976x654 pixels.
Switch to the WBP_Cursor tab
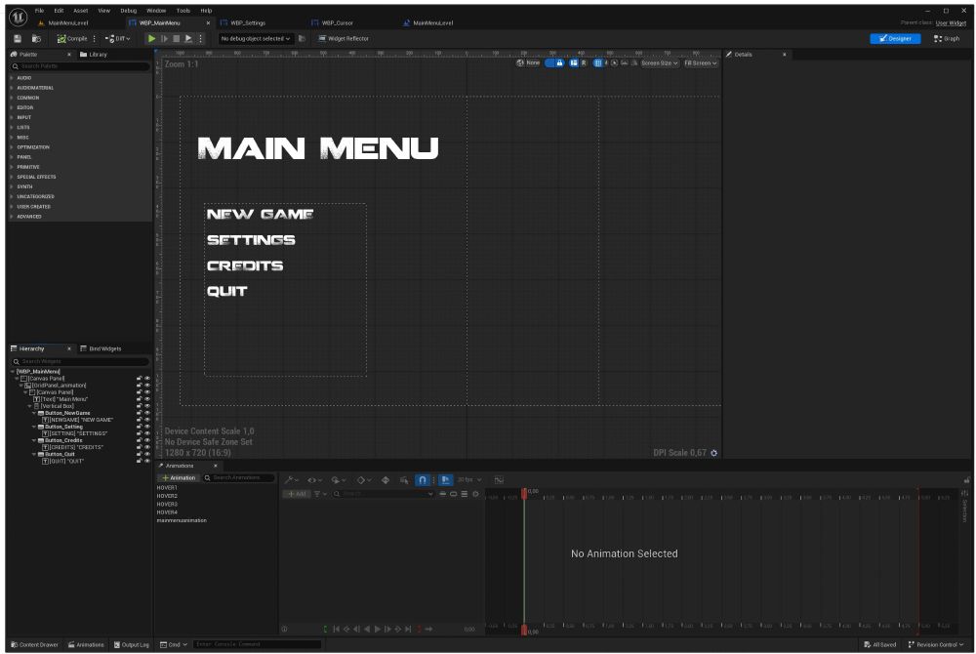point(338,23)
